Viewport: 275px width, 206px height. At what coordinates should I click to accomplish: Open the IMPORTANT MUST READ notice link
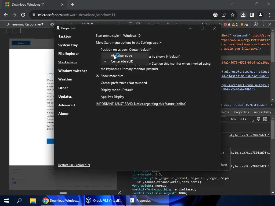point(141,104)
